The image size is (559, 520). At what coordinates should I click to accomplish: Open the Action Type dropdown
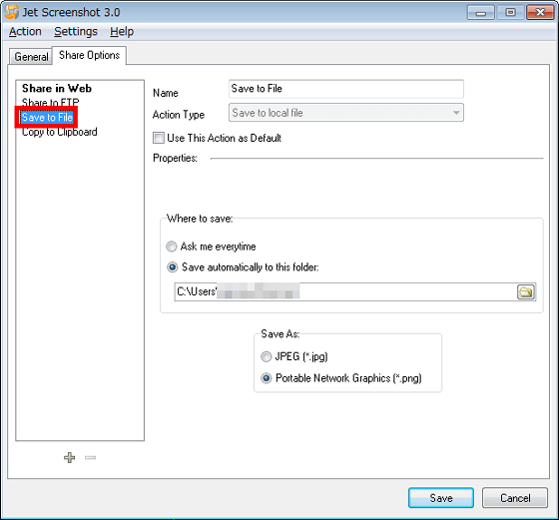tap(345, 113)
